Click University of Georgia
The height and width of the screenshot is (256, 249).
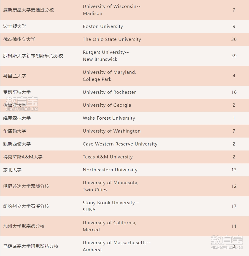click(107, 105)
